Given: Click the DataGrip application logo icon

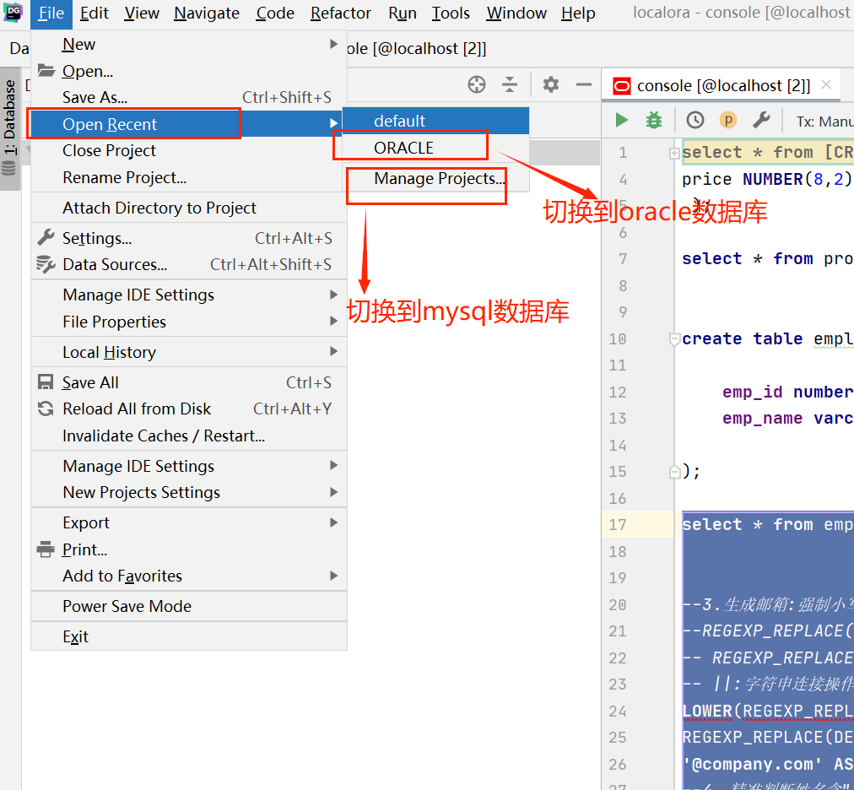Looking at the screenshot, I should (13, 12).
